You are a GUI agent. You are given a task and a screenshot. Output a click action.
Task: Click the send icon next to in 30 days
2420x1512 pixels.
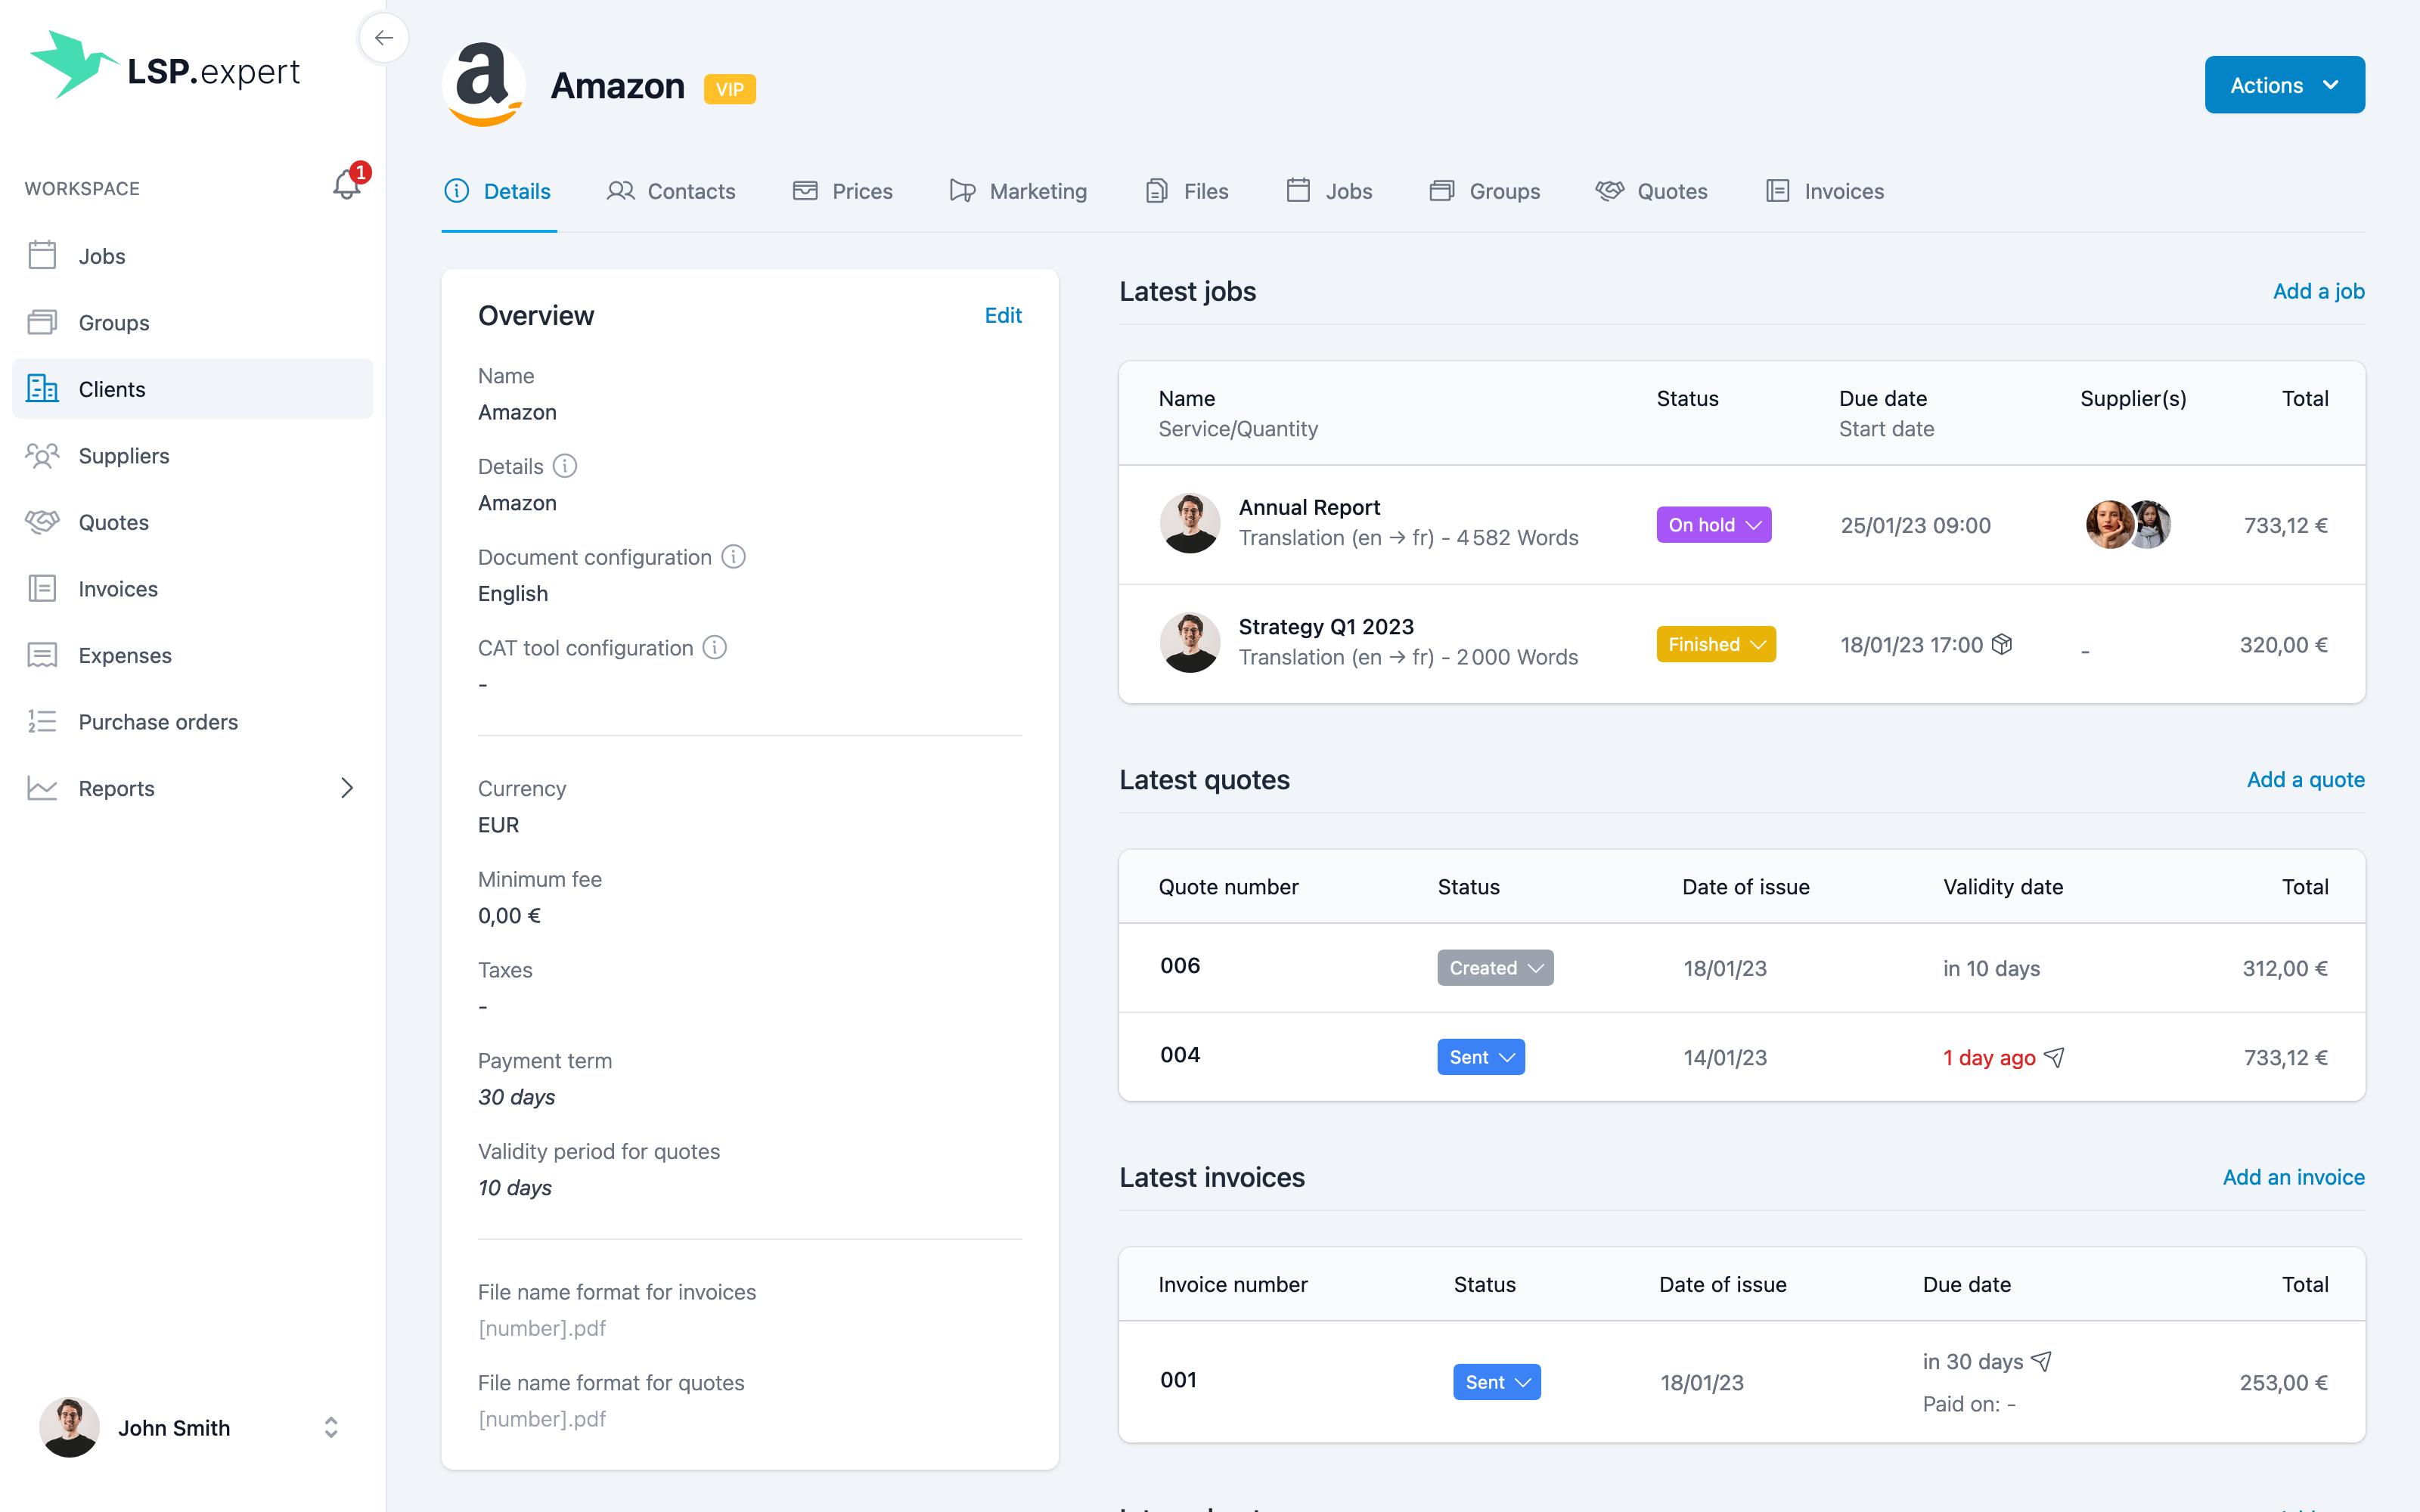pos(2042,1361)
